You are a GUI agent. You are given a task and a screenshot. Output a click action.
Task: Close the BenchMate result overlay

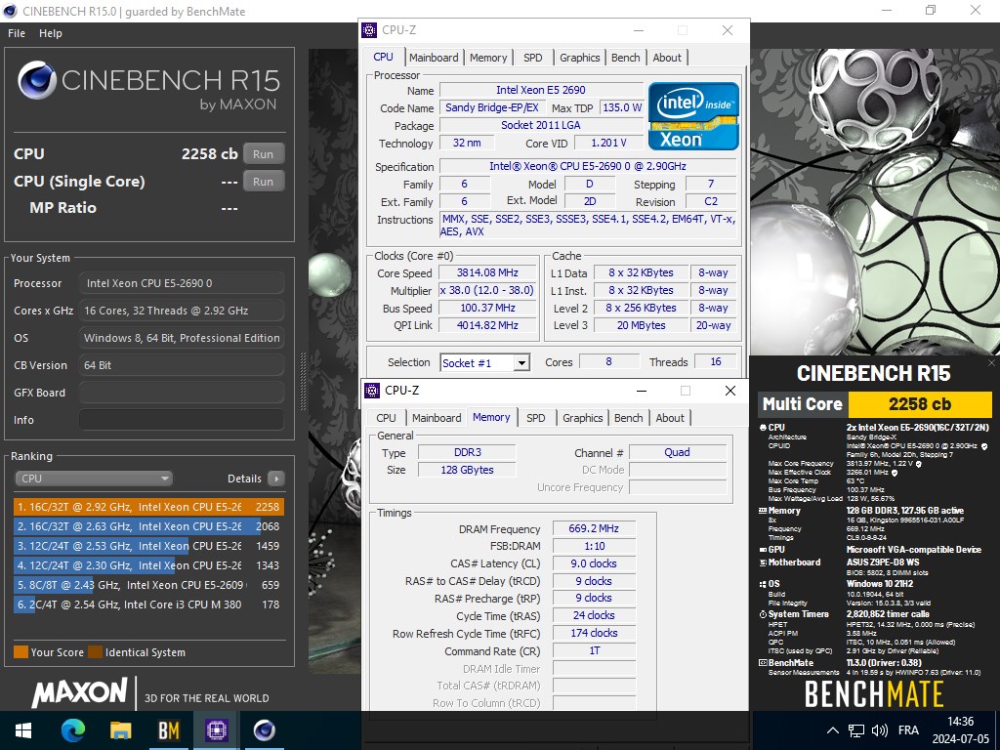[992, 363]
